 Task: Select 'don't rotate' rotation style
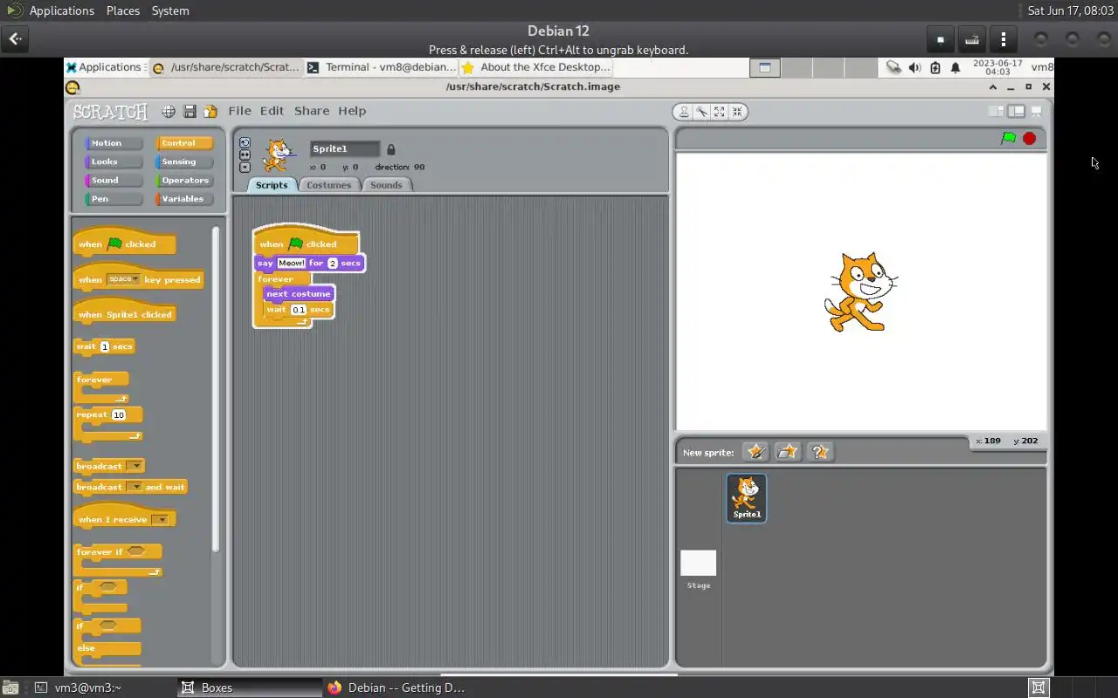pyautogui.click(x=245, y=167)
